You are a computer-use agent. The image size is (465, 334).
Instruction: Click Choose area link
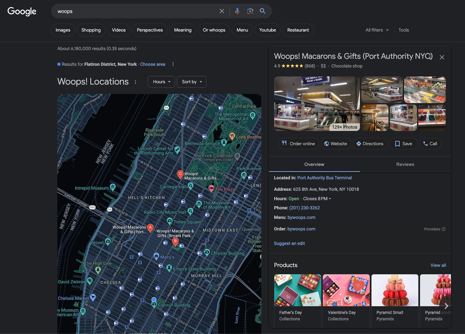153,64
